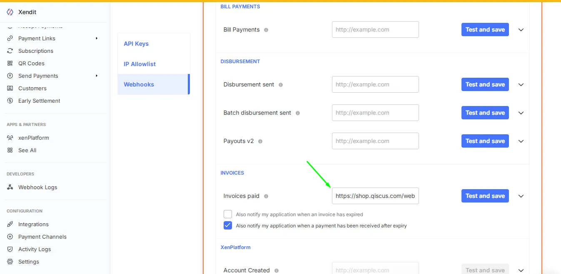Click the Xendit logo icon

[10, 12]
